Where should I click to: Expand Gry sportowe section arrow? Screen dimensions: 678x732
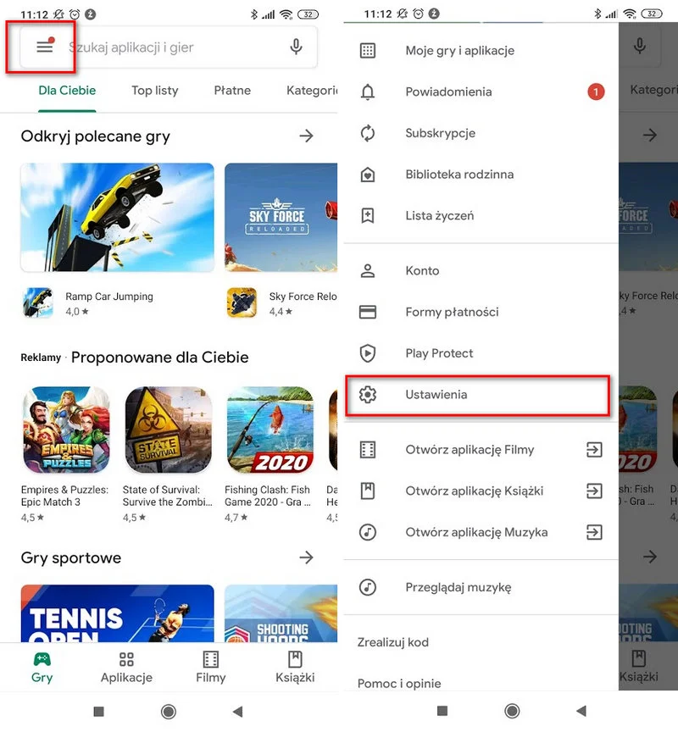tap(306, 557)
